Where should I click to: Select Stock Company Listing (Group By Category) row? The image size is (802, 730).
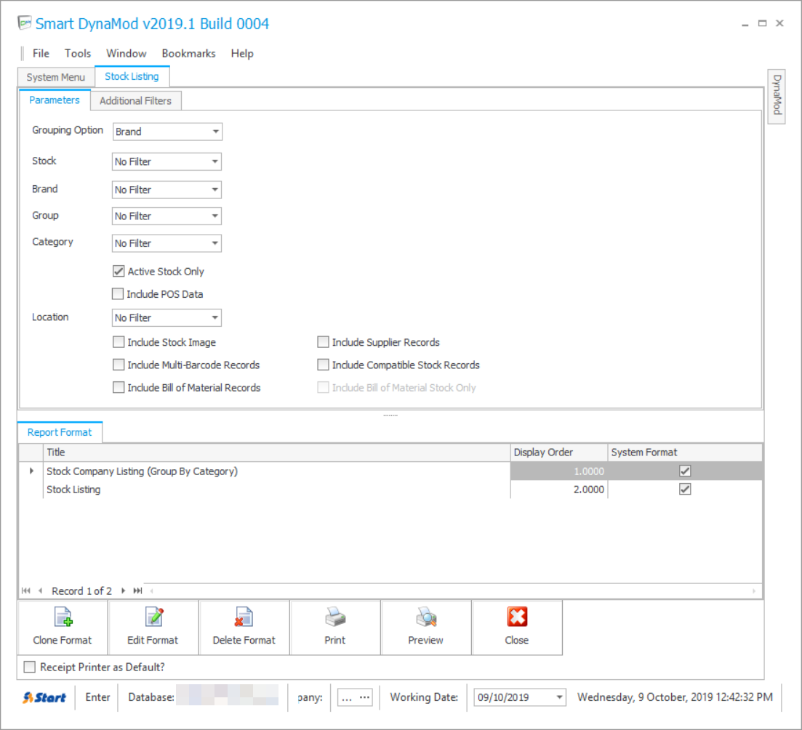click(390, 471)
